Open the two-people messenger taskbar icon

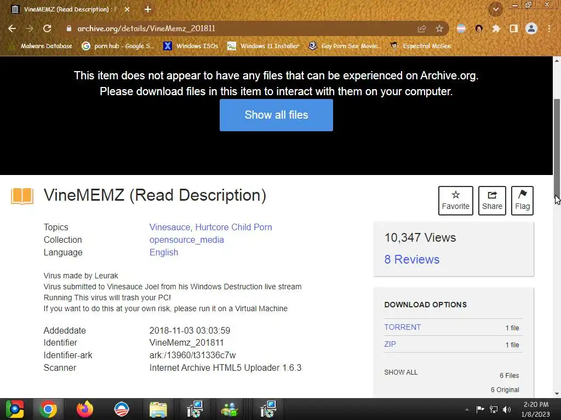pos(230,409)
